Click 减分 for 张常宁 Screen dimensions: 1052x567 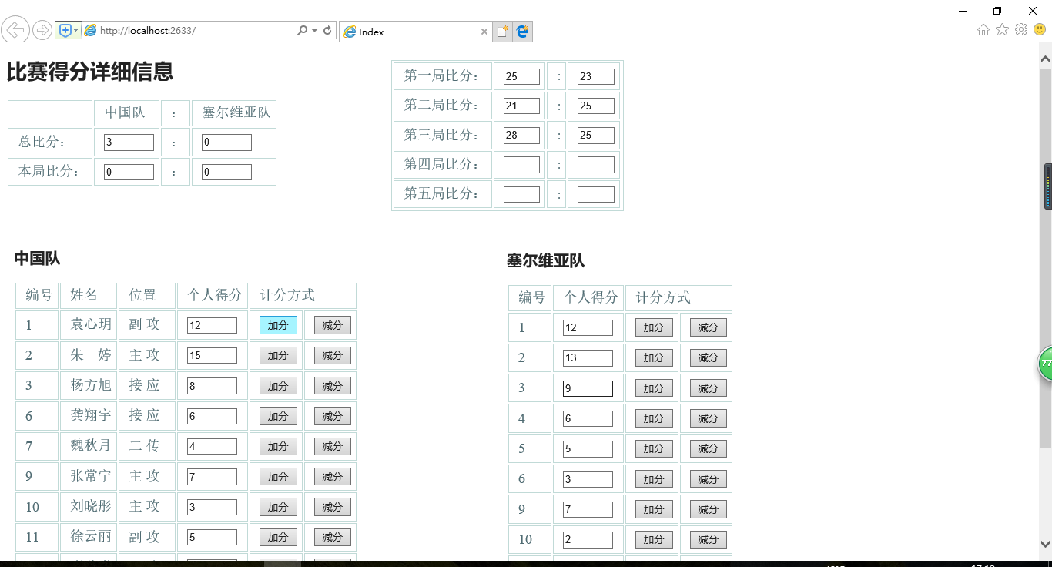tap(332, 477)
